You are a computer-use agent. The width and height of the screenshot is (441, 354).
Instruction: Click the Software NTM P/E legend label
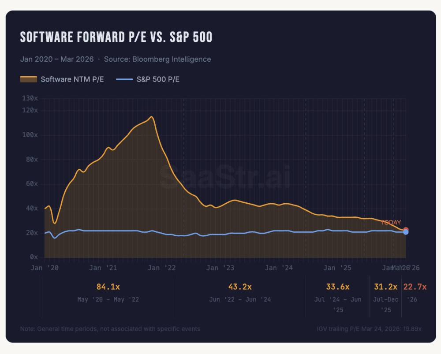pos(72,79)
